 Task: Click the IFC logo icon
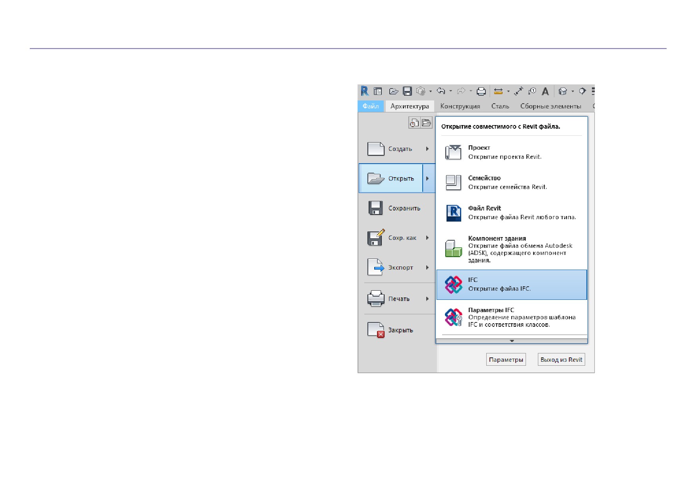[x=453, y=285]
